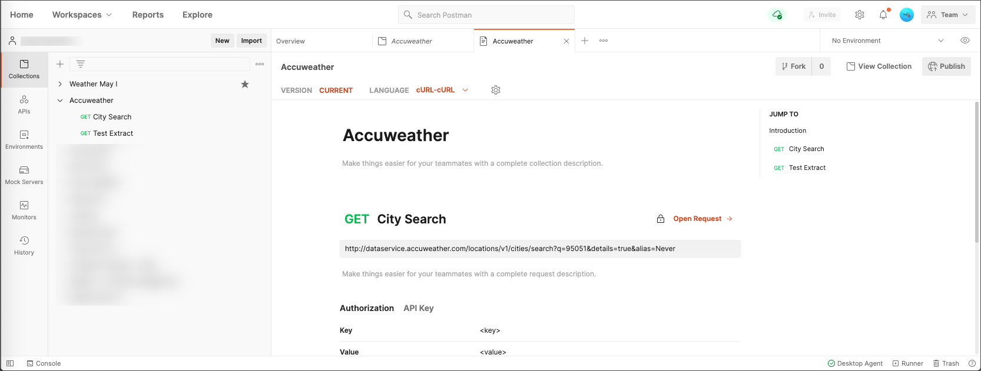The height and width of the screenshot is (371, 981).
Task: Fork the Accuweather collection
Action: point(793,66)
